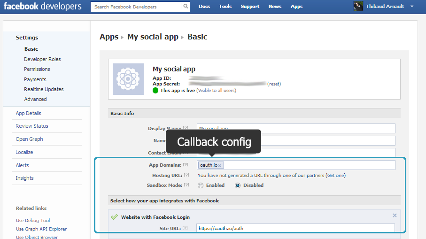Open help for Display Name
426x239 pixels.
tap(186, 128)
